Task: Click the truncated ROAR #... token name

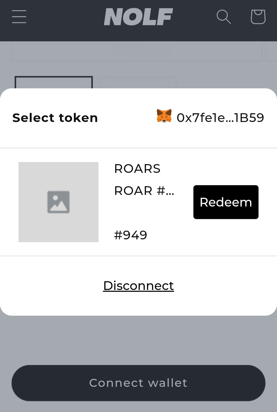Action: [x=144, y=191]
